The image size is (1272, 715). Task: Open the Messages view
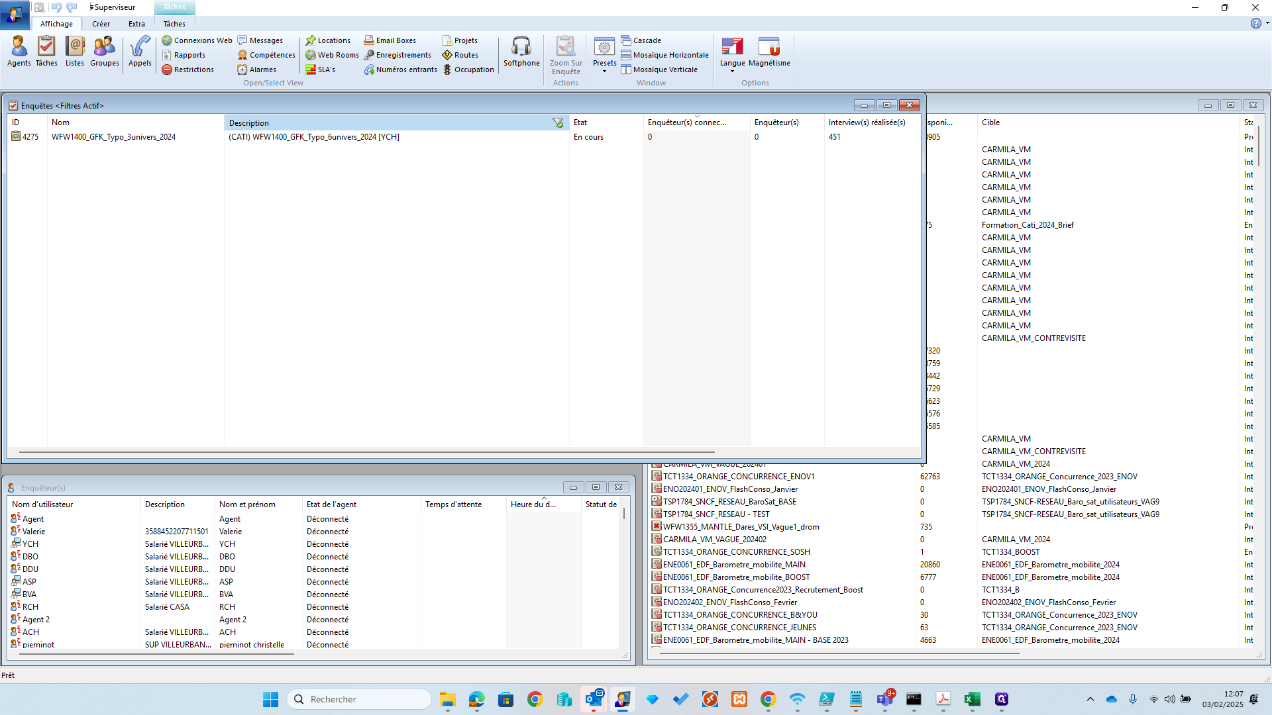click(x=260, y=40)
